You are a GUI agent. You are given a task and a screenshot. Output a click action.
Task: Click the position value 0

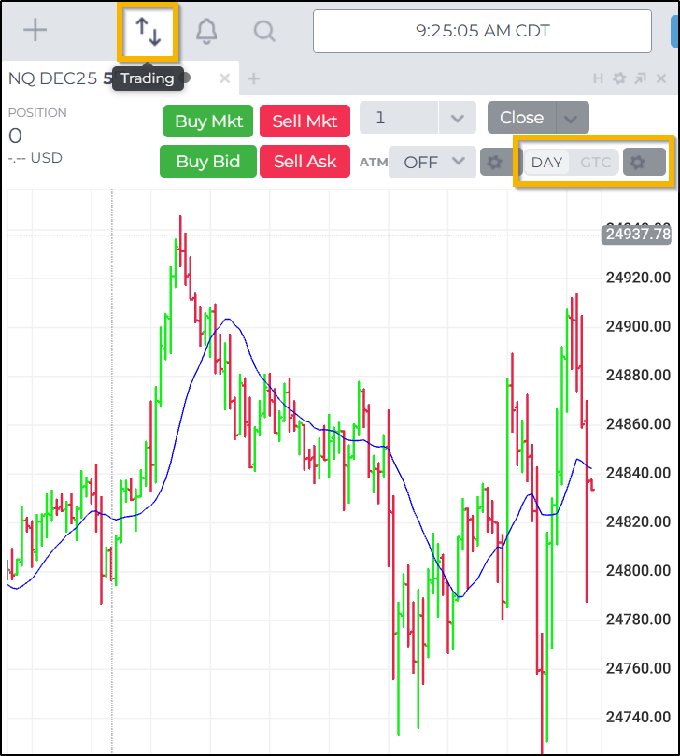tap(15, 136)
